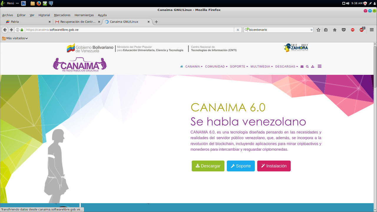This screenshot has height=212, width=377.
Task: Open the red MEGA extension icon
Action: pos(353,30)
